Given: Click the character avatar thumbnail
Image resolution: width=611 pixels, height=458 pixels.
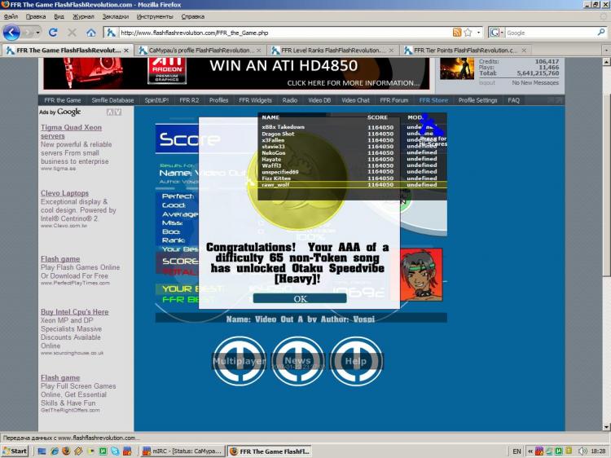Looking at the screenshot, I should (x=422, y=275).
